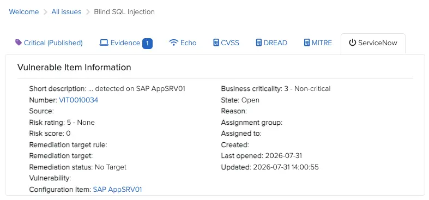The width and height of the screenshot is (429, 200).
Task: Click the 'Remediation target rule:' label
Action: (68, 145)
